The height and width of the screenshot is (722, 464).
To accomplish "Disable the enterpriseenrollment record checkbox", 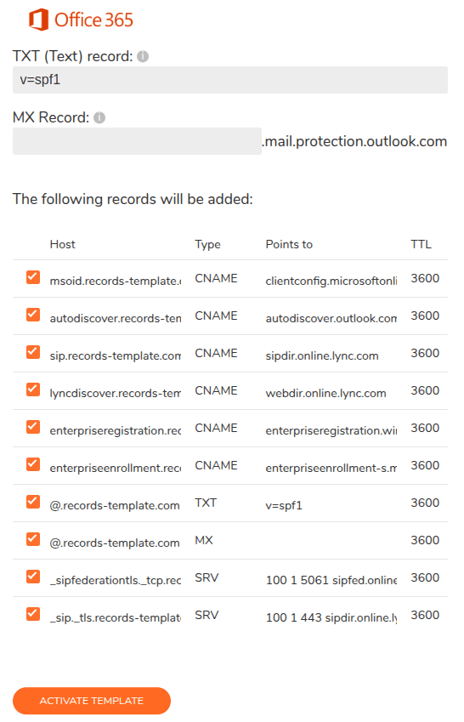I will tap(33, 464).
